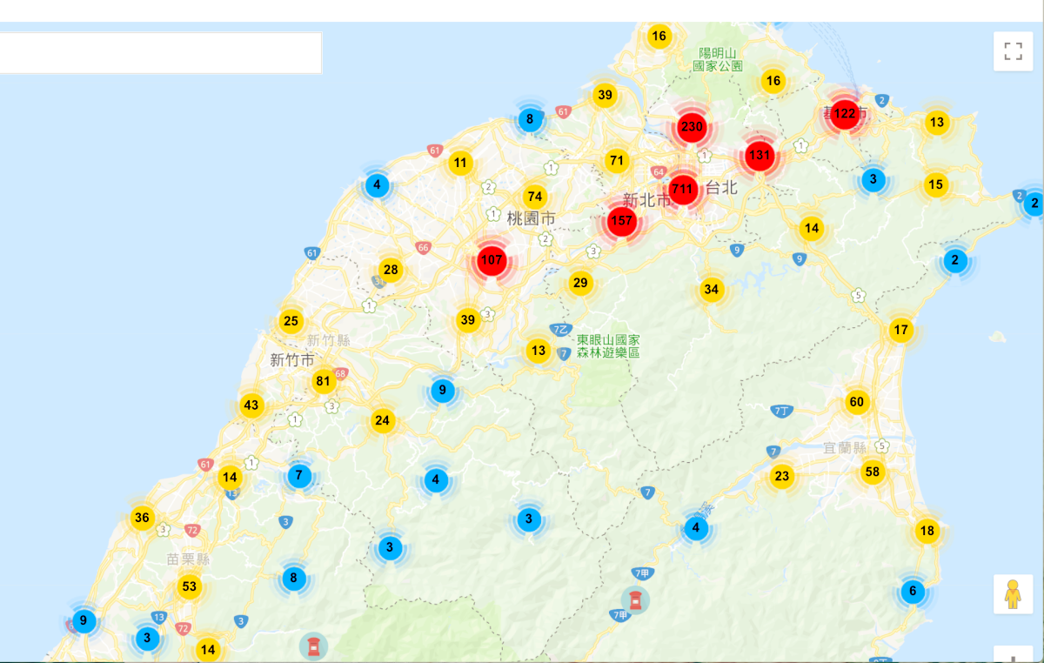Click the 東眼山國家森林遊樂區 label
This screenshot has width=1044, height=663.
608,346
